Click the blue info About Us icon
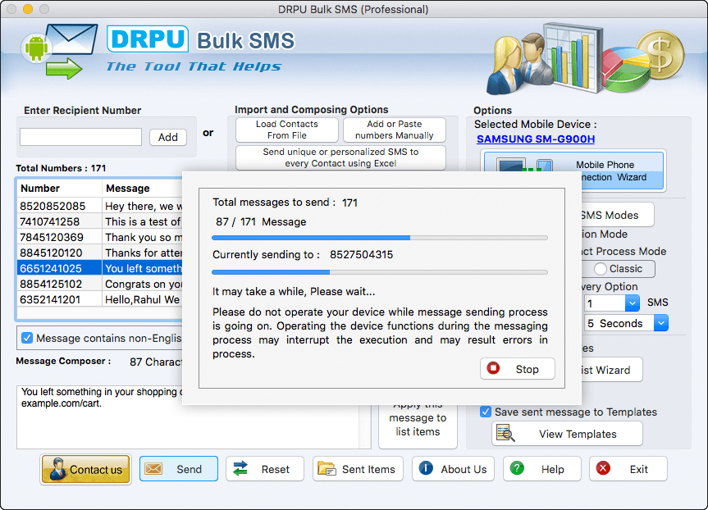This screenshot has height=510, width=708. point(426,468)
